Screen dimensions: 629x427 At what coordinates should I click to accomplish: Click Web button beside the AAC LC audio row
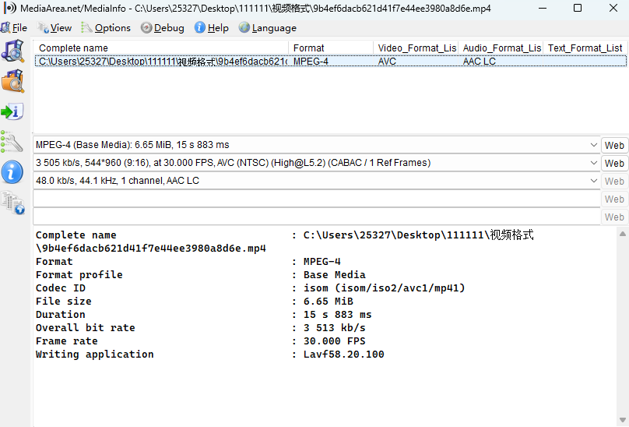point(614,182)
